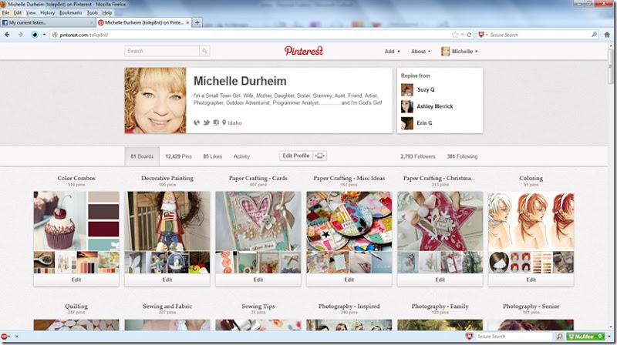Expand the Add dropdown menu
Screen dimensions: 617x345
(x=393, y=52)
